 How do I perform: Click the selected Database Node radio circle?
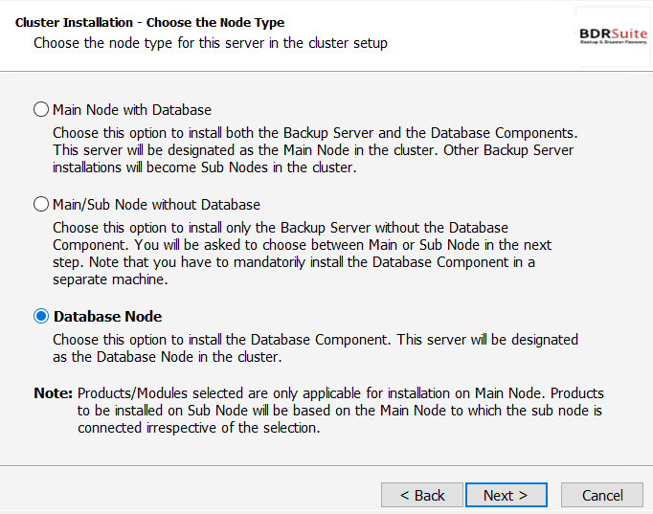tap(41, 316)
